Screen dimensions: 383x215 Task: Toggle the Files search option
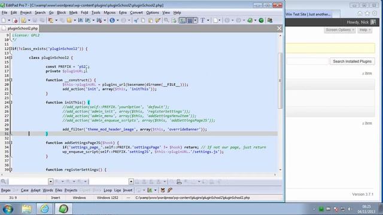click(x=59, y=190)
